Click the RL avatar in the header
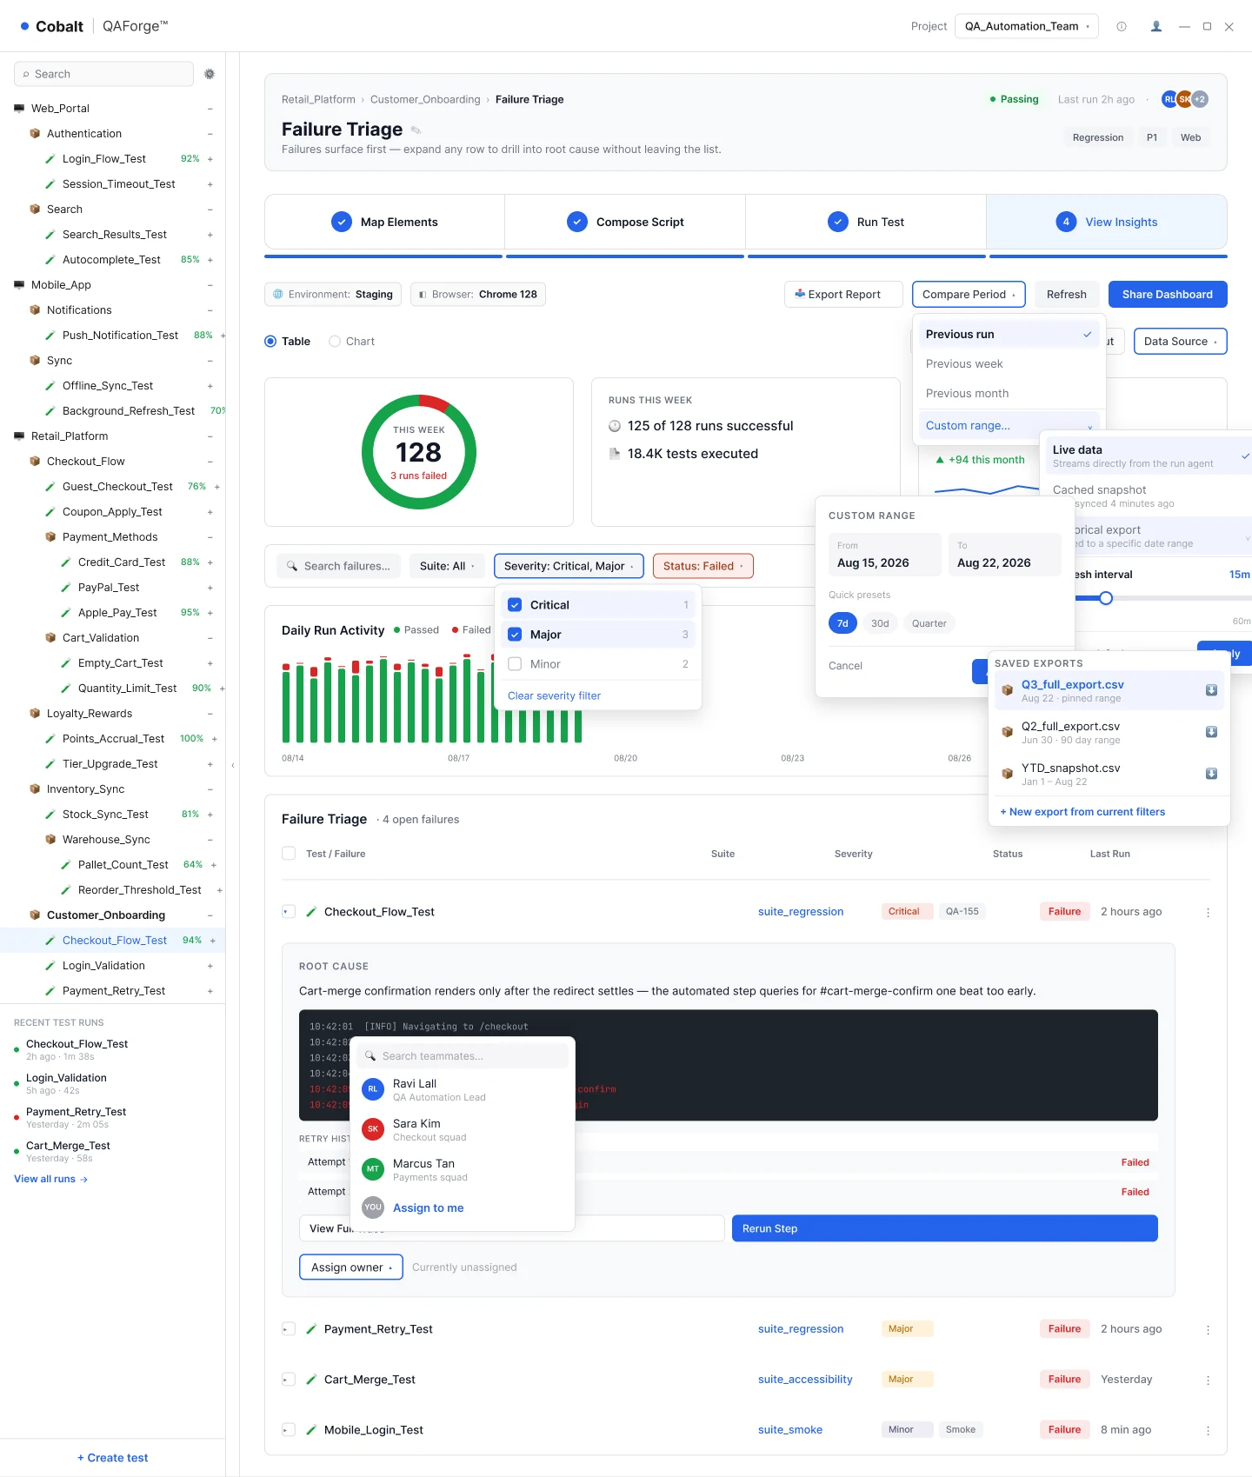The width and height of the screenshot is (1252, 1477). (x=1169, y=99)
